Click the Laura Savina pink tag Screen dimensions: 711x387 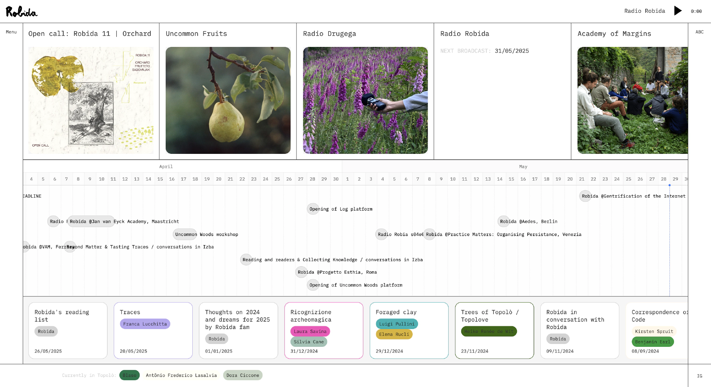[310, 331]
